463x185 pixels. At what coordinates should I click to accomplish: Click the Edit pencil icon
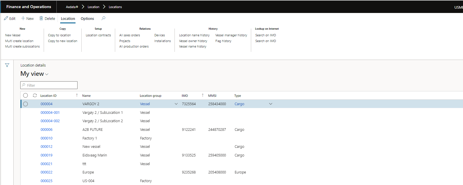tap(6, 18)
